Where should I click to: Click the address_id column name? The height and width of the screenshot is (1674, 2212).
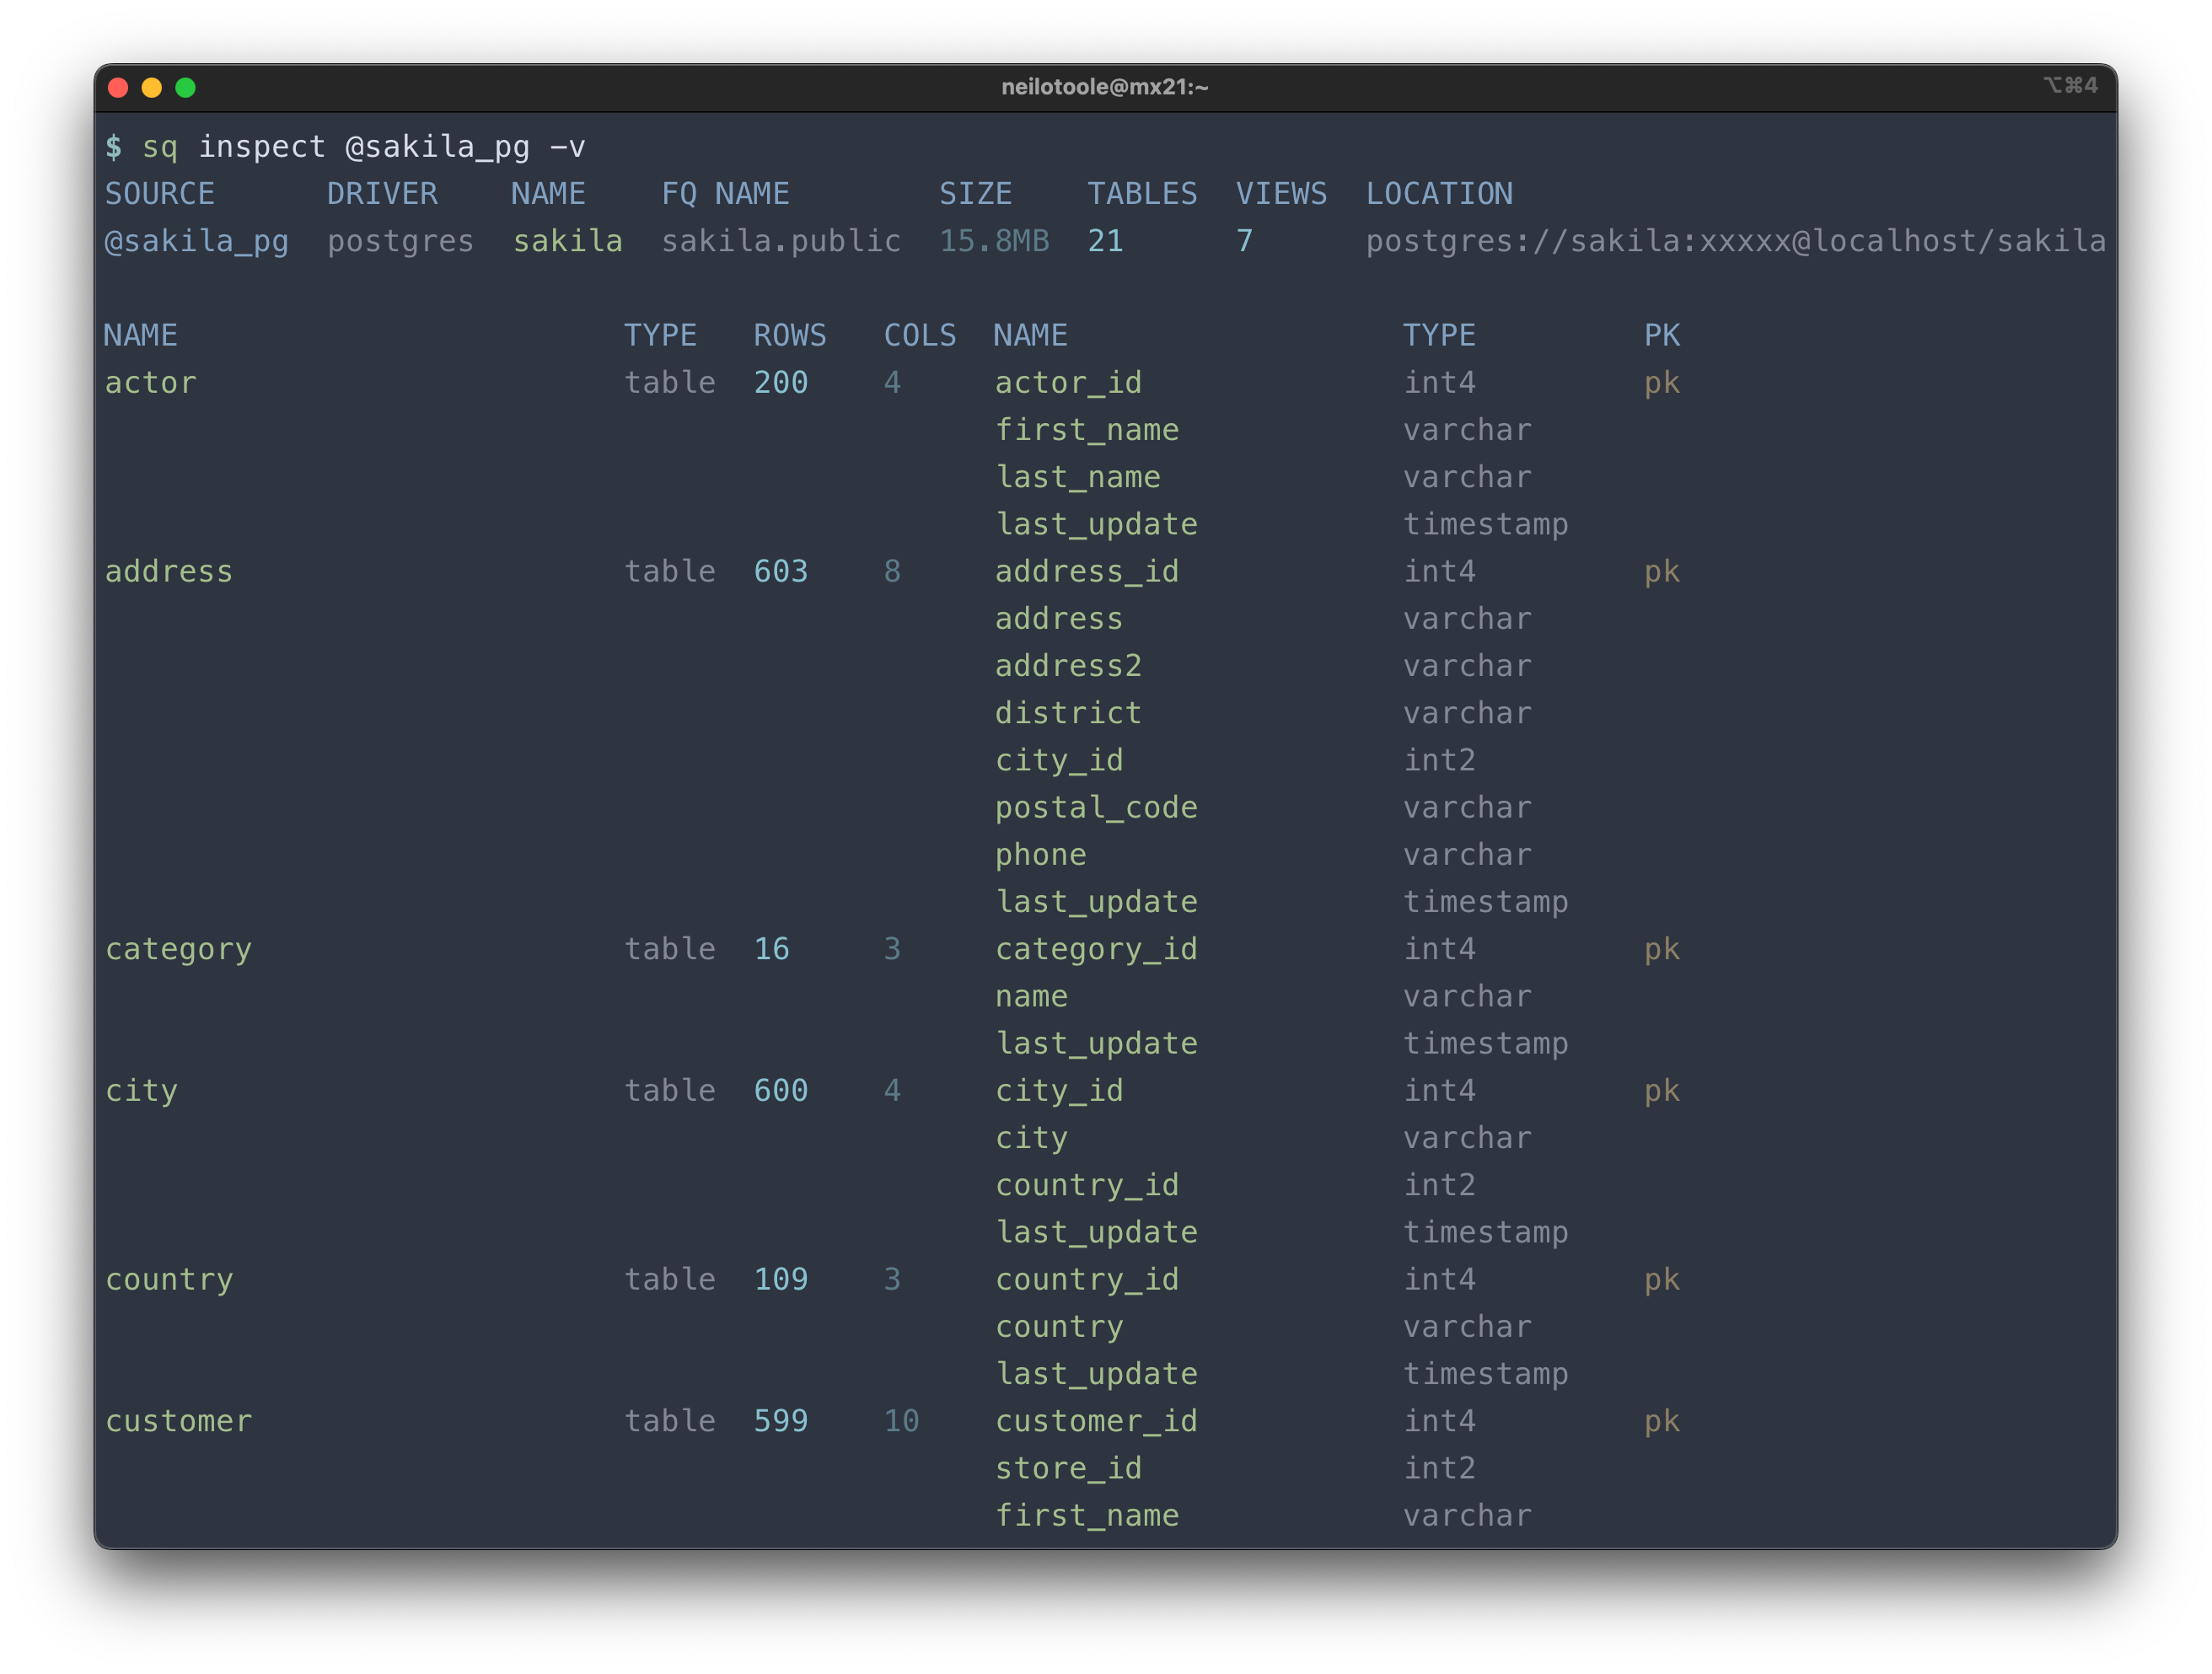[1087, 571]
